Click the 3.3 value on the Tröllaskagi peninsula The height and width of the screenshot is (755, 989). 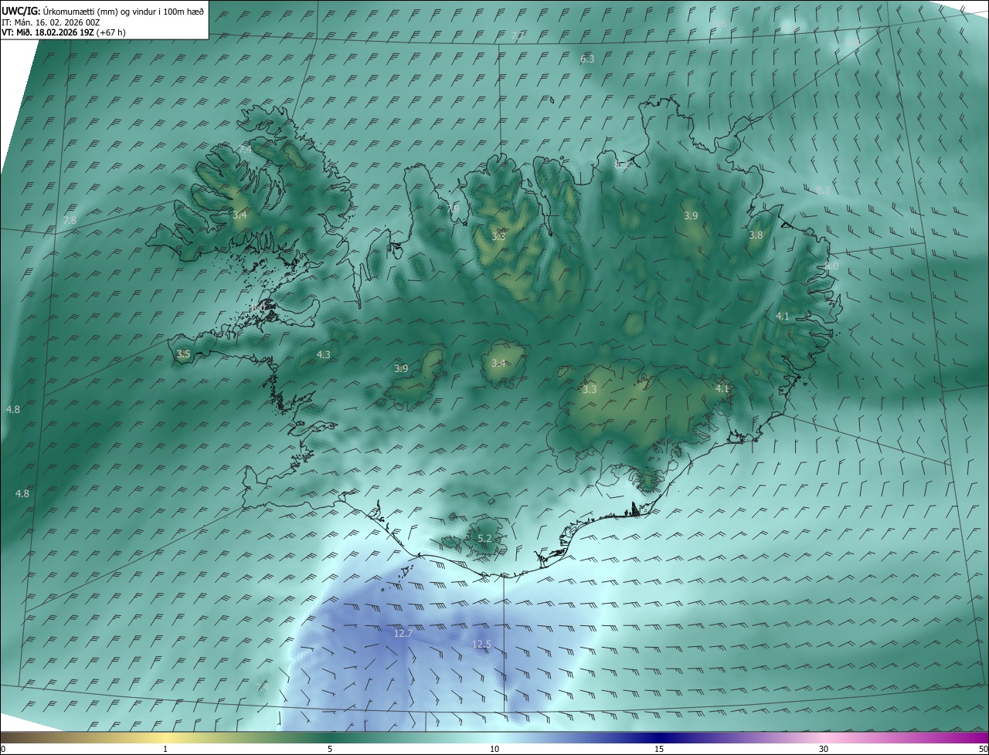498,236
